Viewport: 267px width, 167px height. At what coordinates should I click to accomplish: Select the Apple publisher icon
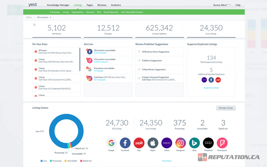153,143
